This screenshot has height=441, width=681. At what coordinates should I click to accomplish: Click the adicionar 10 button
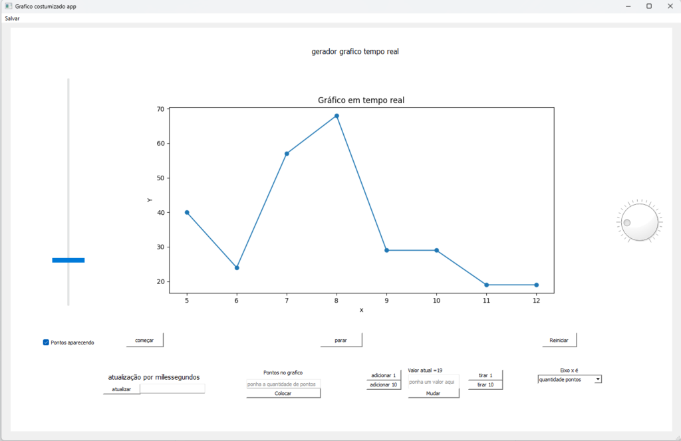tap(383, 384)
